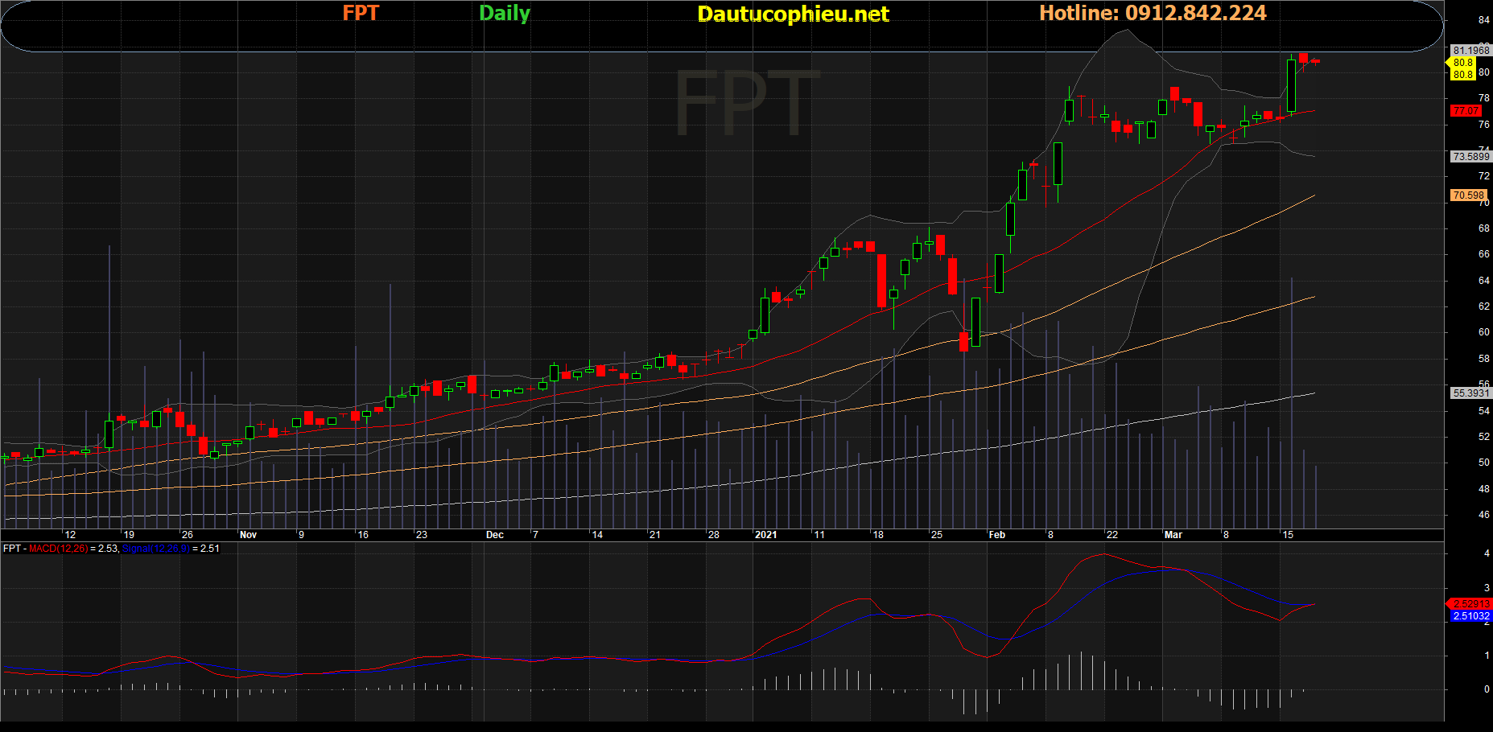Select date axis label 19
Viewport: 1493px width, 732px height.
click(129, 535)
